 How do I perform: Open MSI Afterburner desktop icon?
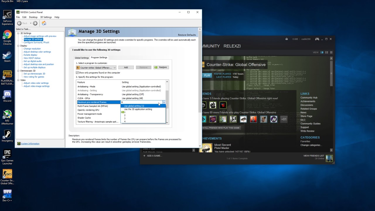tap(7, 118)
